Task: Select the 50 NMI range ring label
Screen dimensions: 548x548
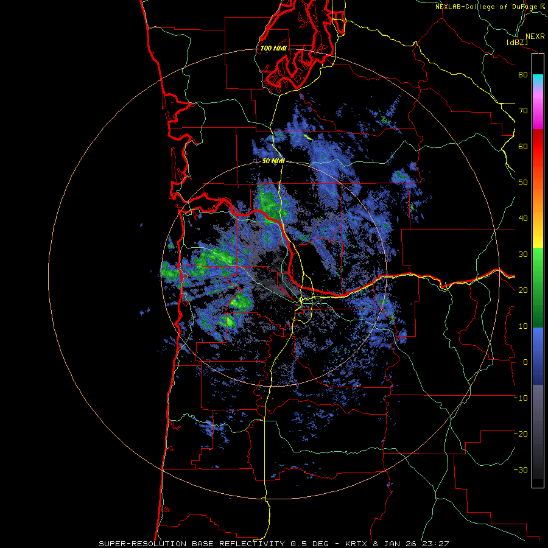Action: click(273, 161)
